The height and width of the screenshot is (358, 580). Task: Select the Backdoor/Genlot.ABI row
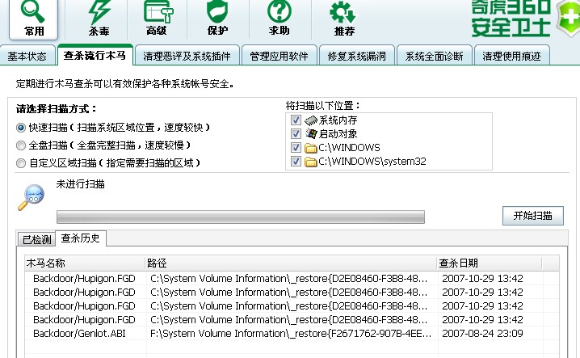292,334
